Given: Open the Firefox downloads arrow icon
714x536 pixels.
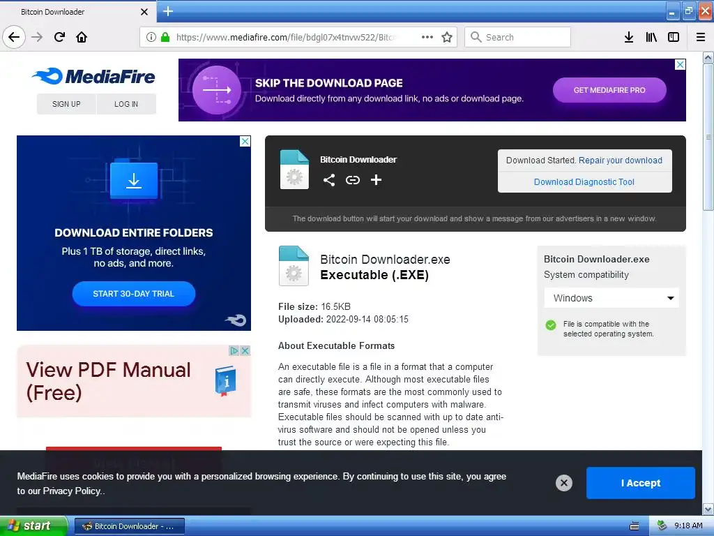Looking at the screenshot, I should 629,37.
